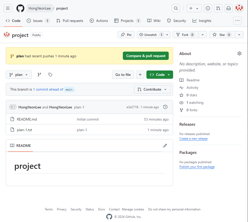Open the Security tab
The image size is (248, 222).
176,21
